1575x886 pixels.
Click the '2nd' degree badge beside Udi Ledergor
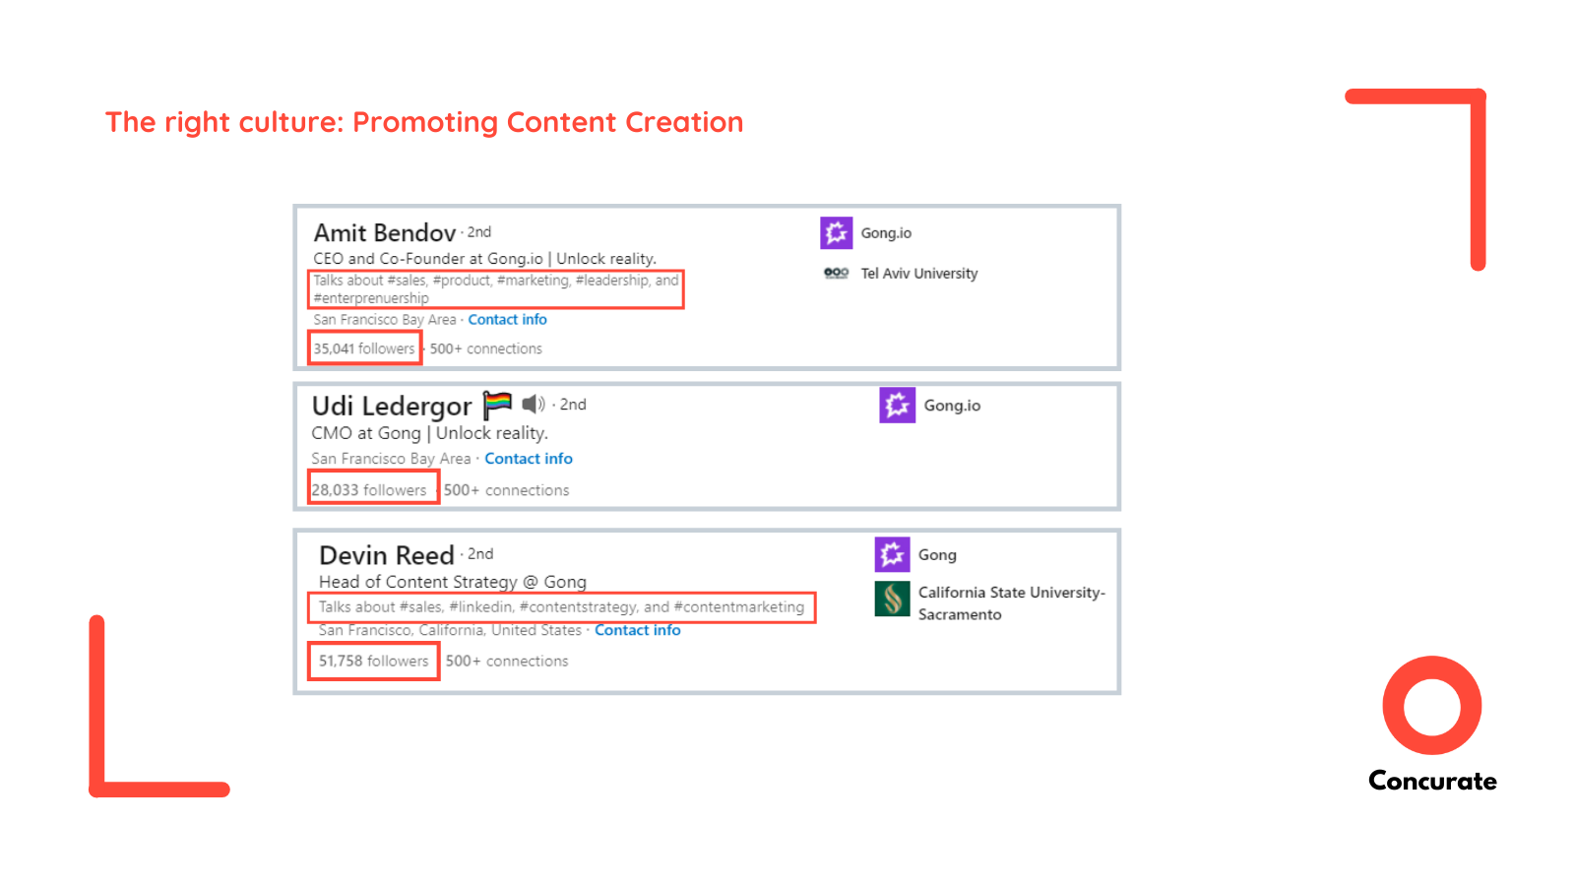tap(573, 405)
